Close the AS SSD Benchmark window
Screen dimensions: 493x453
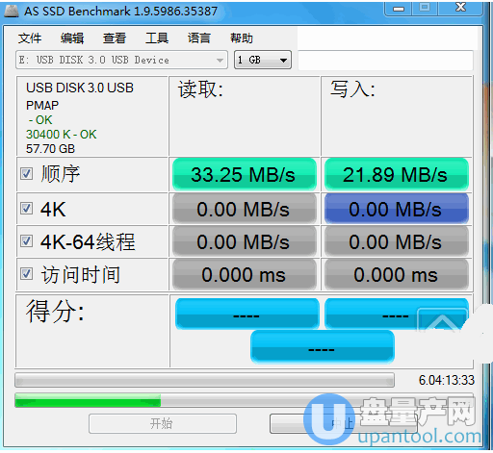coord(460,8)
